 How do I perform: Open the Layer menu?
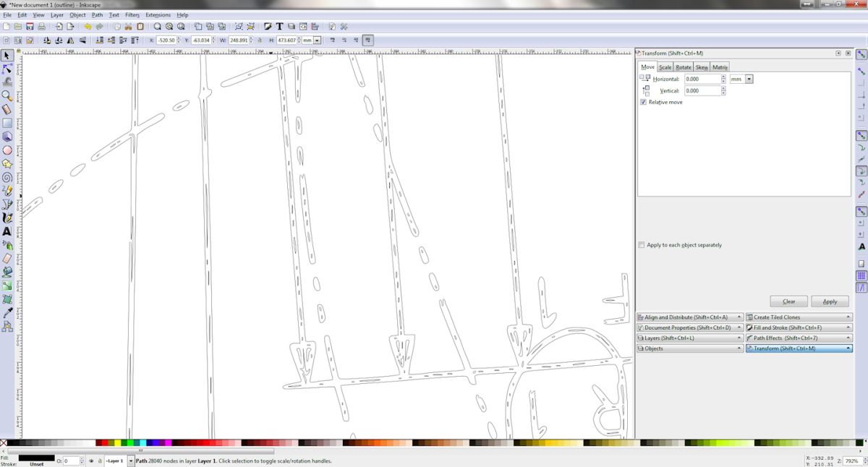[x=57, y=14]
